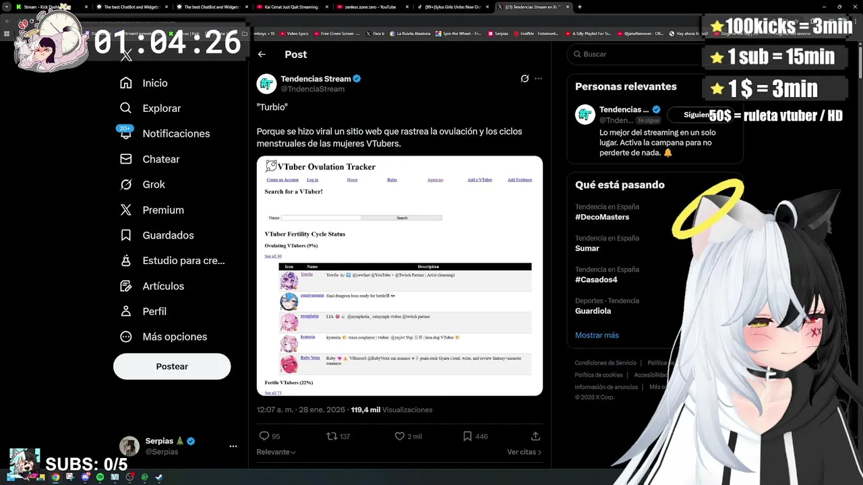The image size is (863, 485).
Task: Click the Mostrar más trends link
Action: 597,335
